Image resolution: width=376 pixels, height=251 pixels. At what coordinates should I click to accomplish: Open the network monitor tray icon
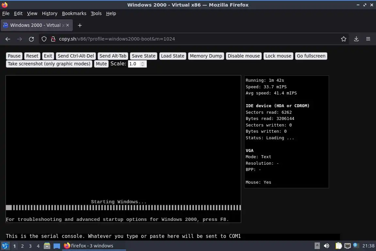(348, 246)
